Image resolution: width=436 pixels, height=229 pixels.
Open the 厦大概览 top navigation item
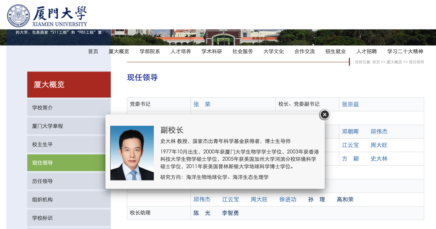coord(119,51)
